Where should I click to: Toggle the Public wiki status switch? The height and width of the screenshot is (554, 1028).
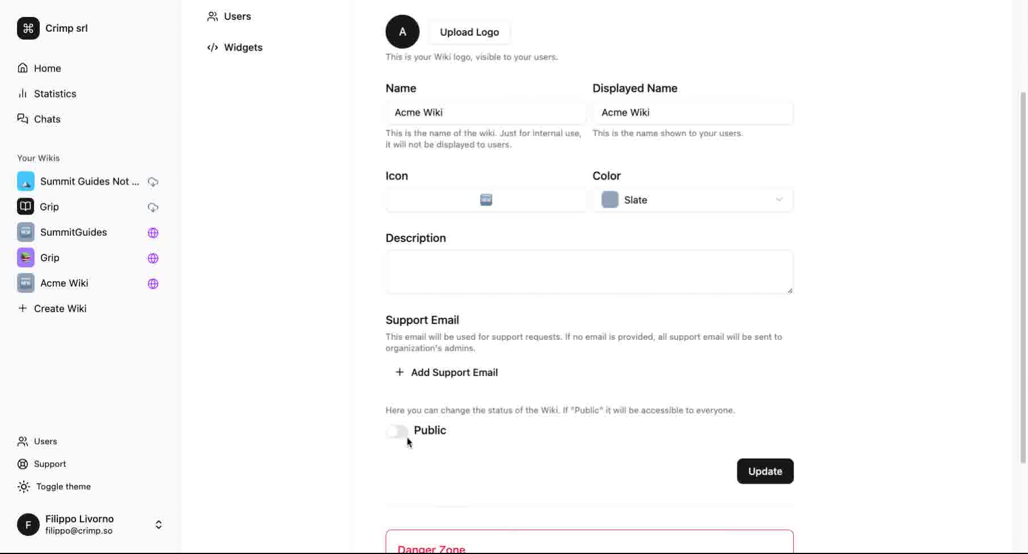[397, 432]
